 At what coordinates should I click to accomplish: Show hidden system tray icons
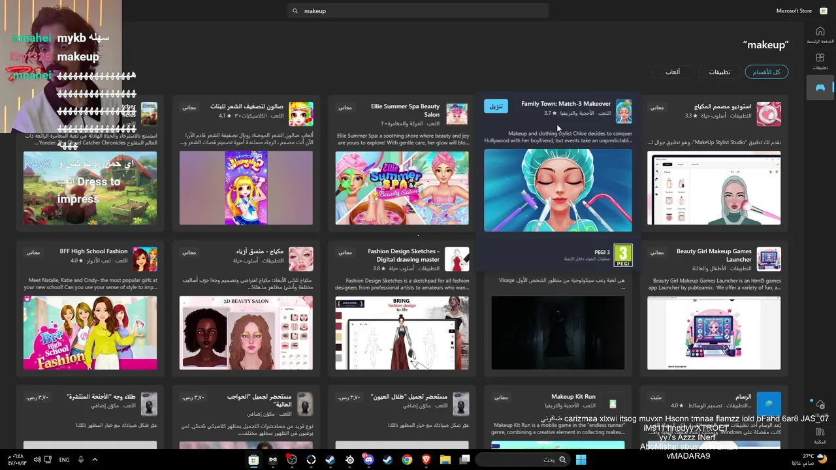coord(95,460)
